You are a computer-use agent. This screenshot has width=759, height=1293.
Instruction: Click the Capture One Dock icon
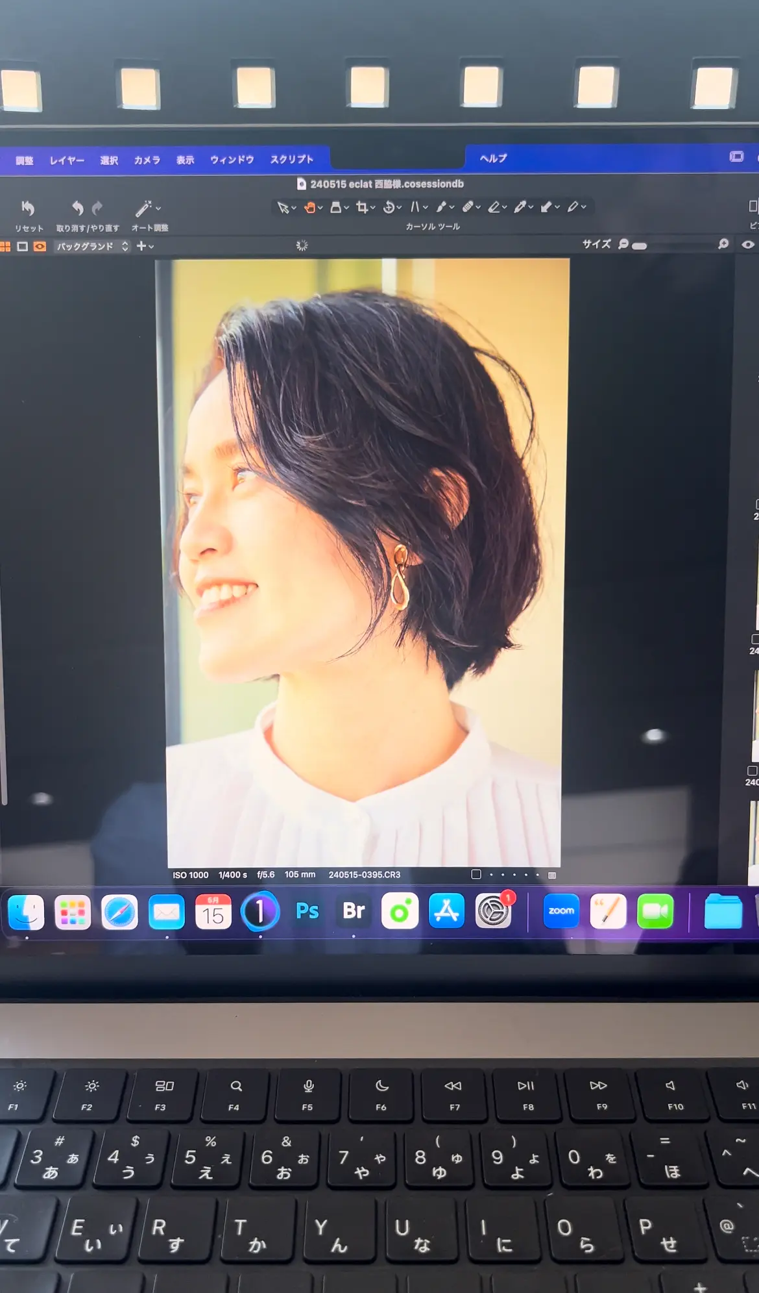(x=260, y=911)
